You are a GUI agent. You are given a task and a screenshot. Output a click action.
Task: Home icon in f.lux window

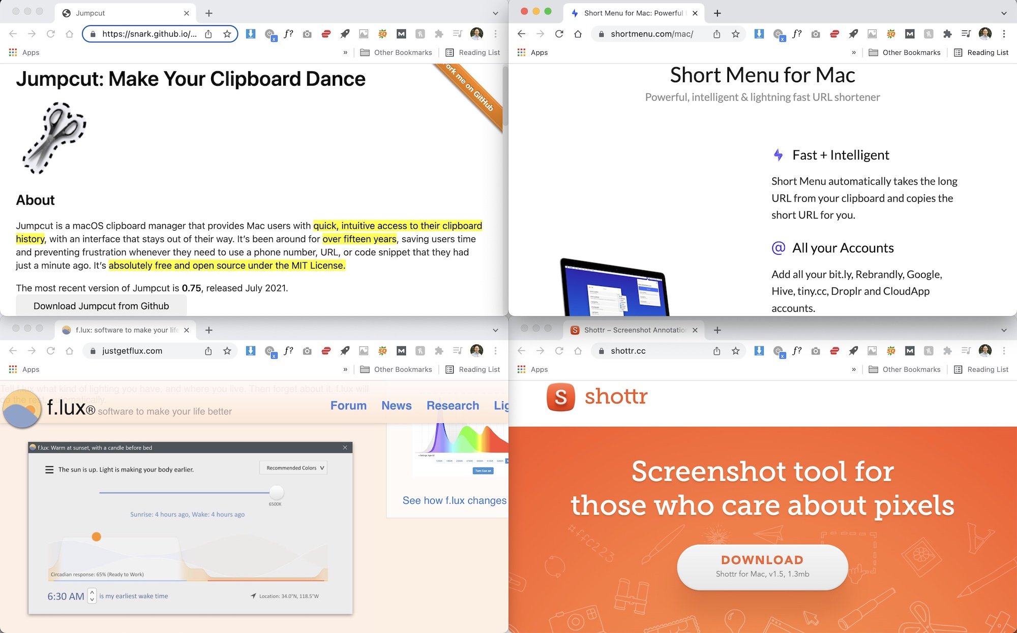(69, 351)
